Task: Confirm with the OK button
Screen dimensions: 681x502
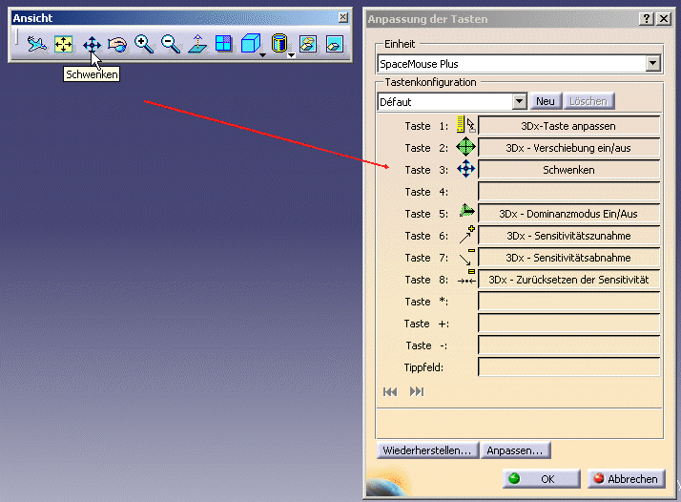Action: click(541, 479)
